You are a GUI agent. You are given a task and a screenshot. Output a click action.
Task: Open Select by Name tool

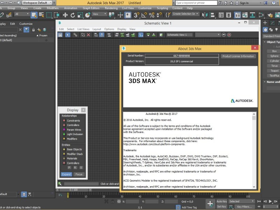click(x=41, y=15)
